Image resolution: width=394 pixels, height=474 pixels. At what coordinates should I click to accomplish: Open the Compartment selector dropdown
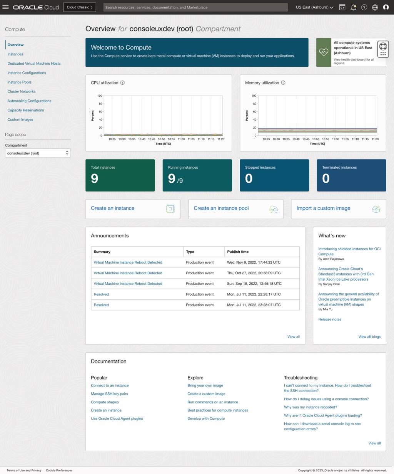click(x=37, y=153)
